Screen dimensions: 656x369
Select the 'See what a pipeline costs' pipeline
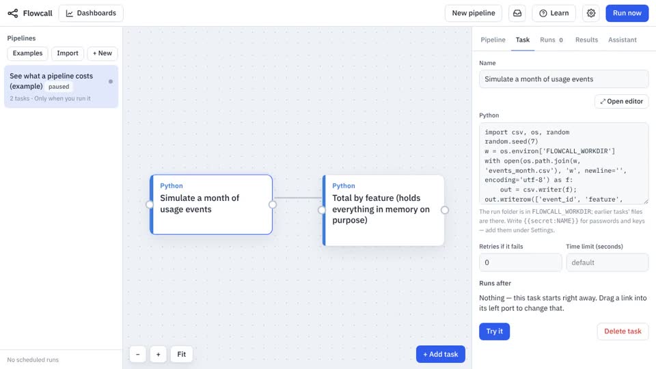click(61, 87)
